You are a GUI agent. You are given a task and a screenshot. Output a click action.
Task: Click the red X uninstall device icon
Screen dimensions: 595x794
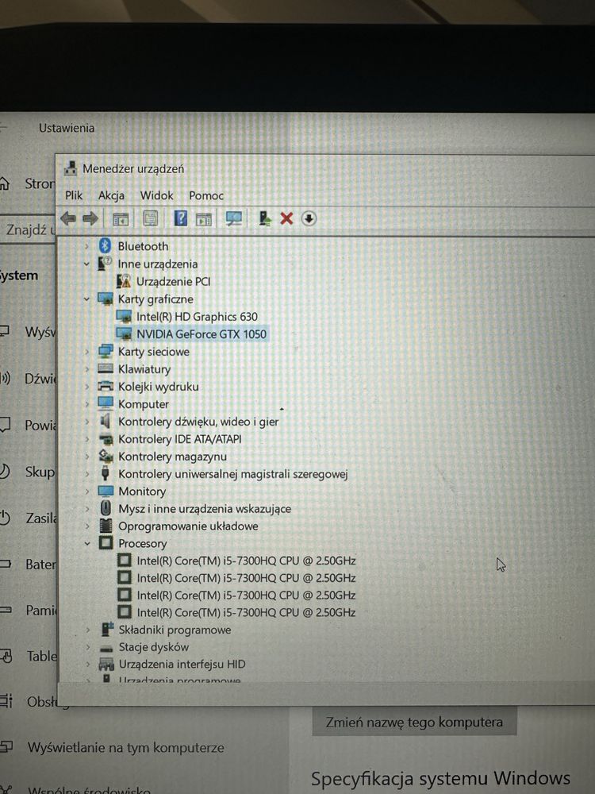coord(286,218)
